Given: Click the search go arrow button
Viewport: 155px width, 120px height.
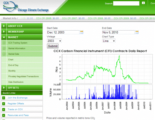Looking at the screenshot, I should pos(143,3).
